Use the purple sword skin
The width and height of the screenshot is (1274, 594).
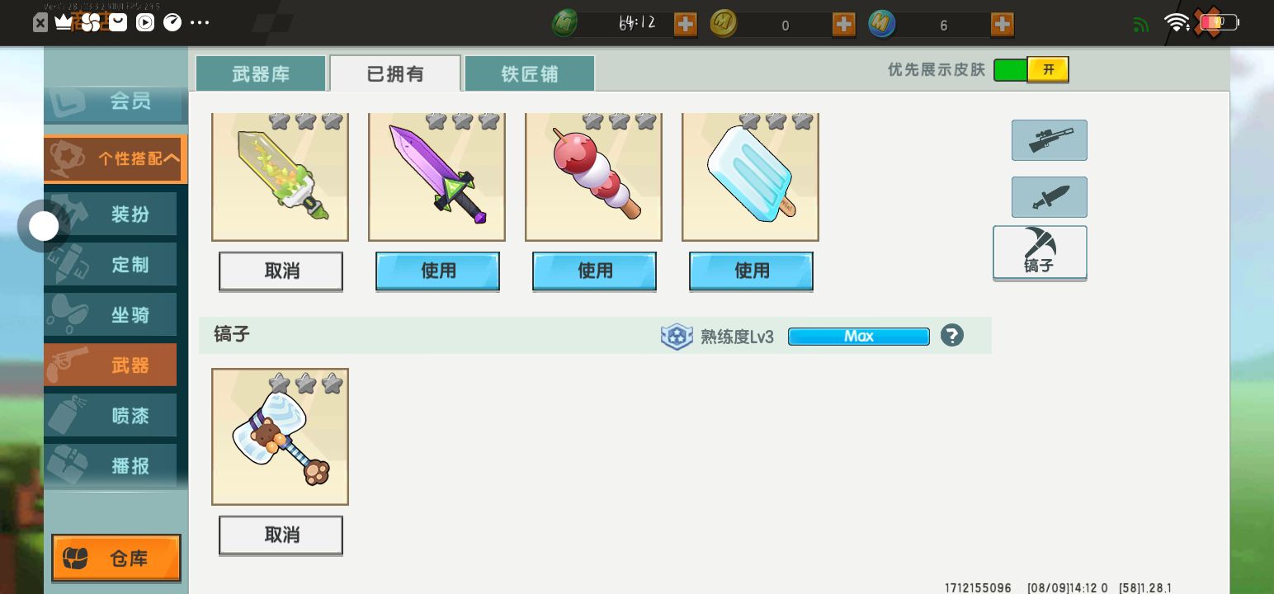pyautogui.click(x=437, y=271)
